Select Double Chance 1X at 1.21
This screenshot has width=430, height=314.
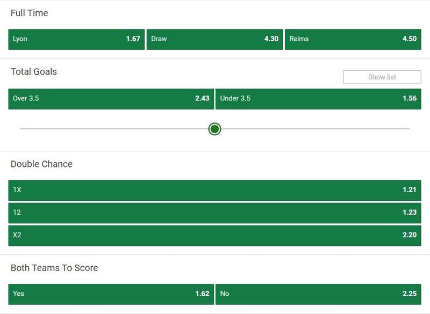pyautogui.click(x=214, y=190)
